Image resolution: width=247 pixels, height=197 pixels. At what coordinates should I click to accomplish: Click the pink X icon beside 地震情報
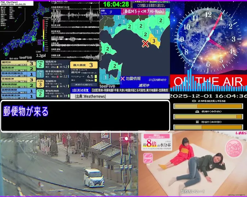click(x=123, y=79)
